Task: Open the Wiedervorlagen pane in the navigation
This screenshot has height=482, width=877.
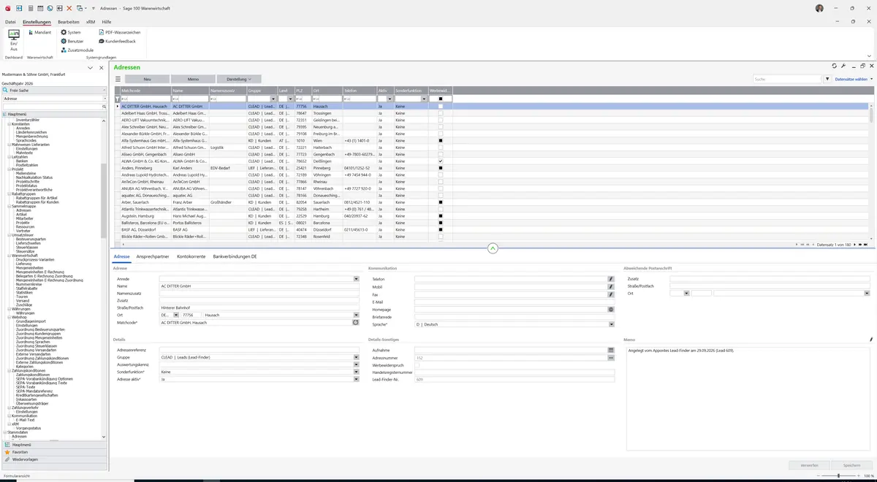Action: tap(54, 459)
